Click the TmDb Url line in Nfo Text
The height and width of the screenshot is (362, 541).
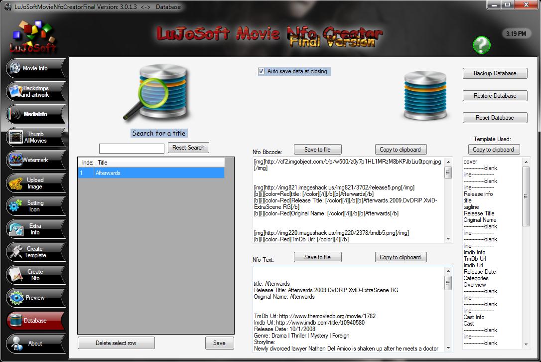click(315, 316)
